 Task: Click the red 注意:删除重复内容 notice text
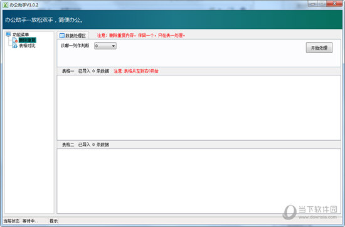pyautogui.click(x=141, y=35)
